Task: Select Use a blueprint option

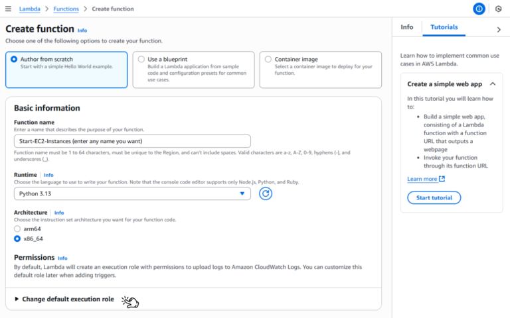Action: coord(141,59)
